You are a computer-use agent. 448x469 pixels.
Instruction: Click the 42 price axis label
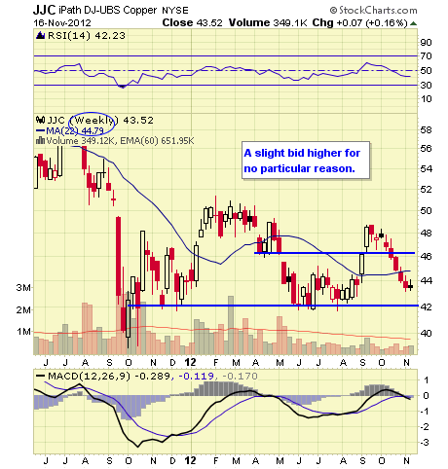[426, 307]
